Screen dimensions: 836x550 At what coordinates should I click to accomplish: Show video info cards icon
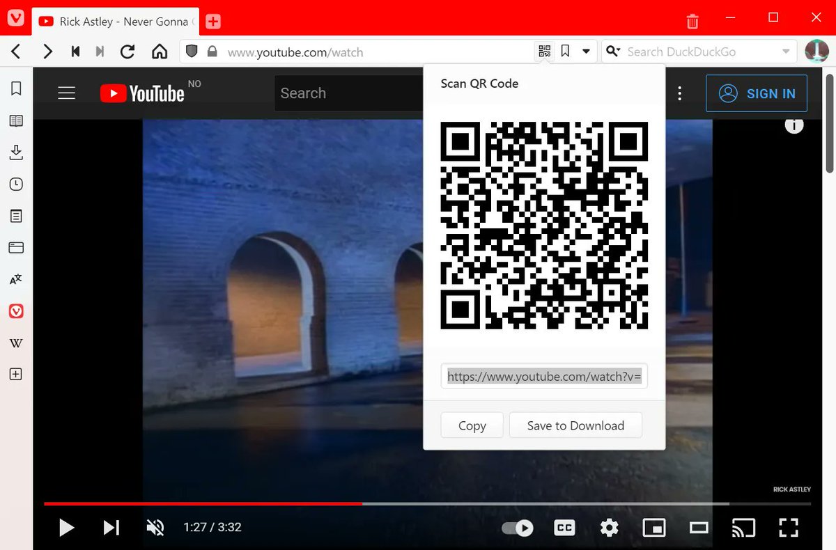[794, 125]
